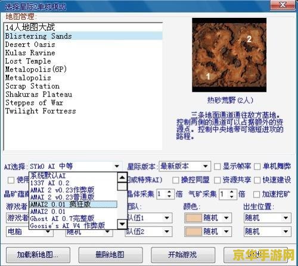
Task: Open the second player's color dropdown arrow
Action: [226, 231]
